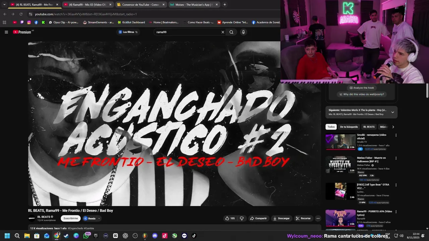Click the Descargar download button
The image size is (429, 241).
[x=281, y=218]
